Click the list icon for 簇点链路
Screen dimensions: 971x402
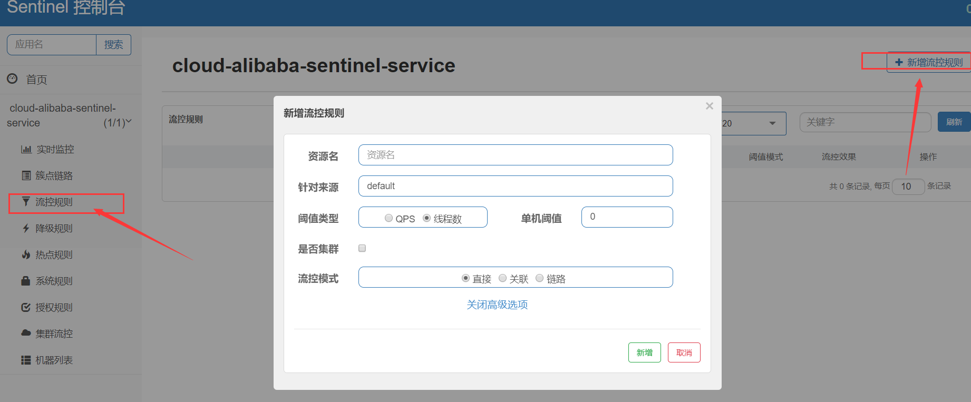coord(26,175)
